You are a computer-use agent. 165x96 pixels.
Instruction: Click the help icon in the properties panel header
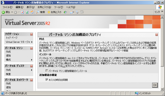point(156,35)
